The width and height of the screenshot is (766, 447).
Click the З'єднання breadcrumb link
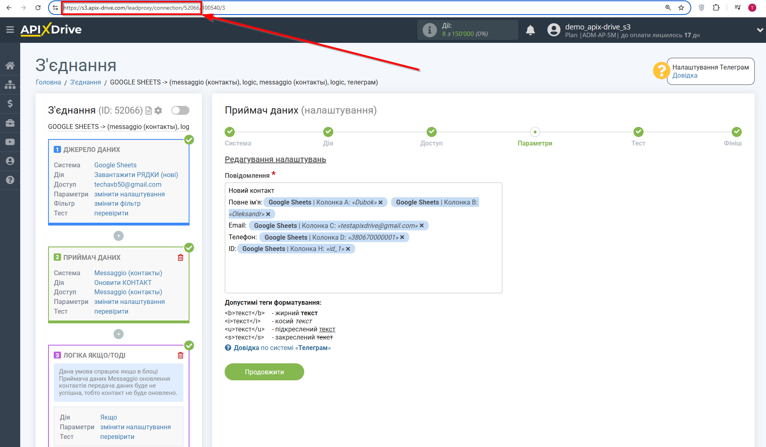coord(85,82)
